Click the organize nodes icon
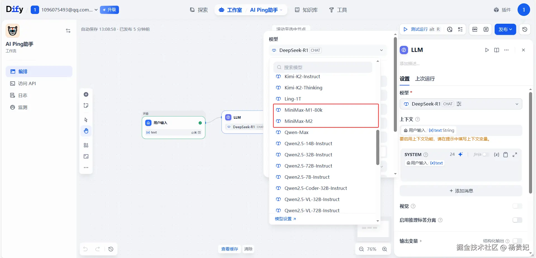 pos(86,145)
